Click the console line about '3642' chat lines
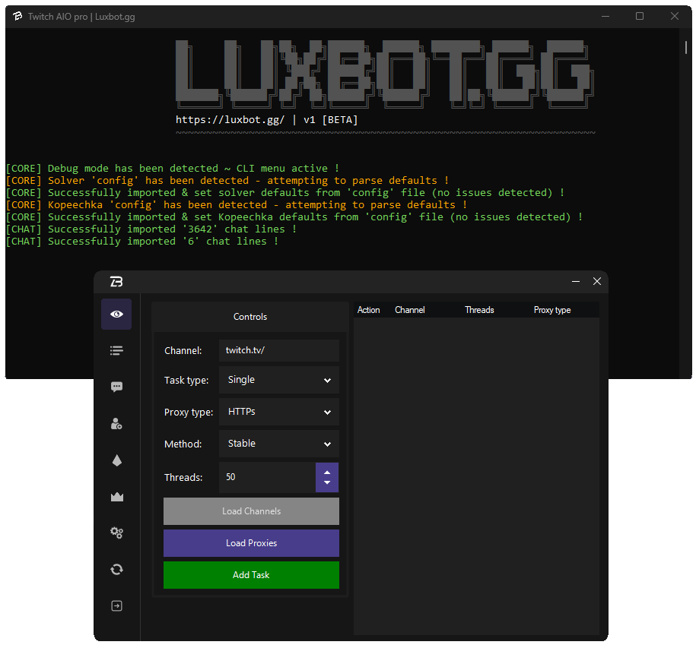Image resolution: width=696 pixels, height=648 pixels. 151,229
